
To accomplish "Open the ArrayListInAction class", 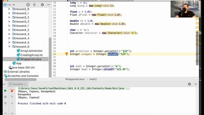I will [x=31, y=51].
